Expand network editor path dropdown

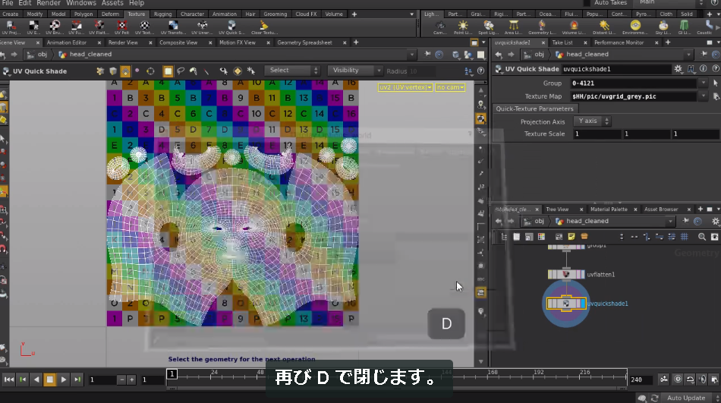point(670,222)
